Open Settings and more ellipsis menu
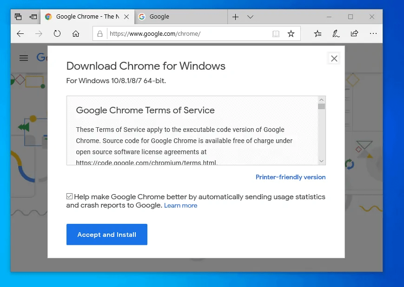 coord(373,33)
